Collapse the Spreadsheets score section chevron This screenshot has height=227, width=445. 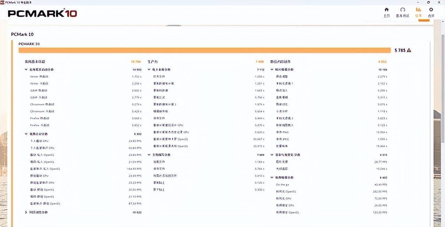point(149,70)
